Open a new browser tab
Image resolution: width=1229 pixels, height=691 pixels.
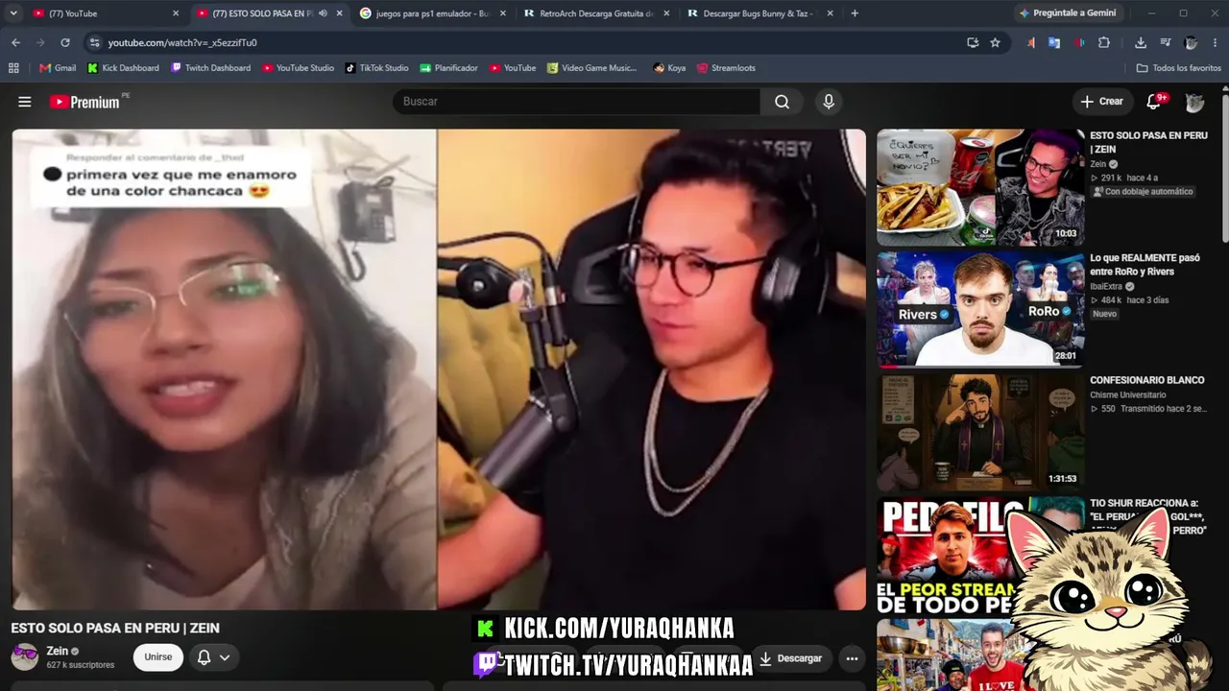pyautogui.click(x=855, y=13)
